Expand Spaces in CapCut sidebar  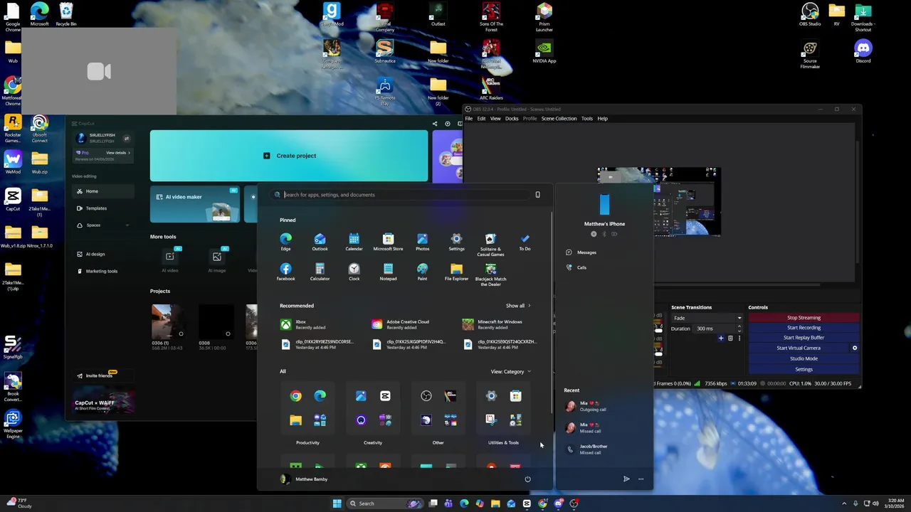coord(127,225)
